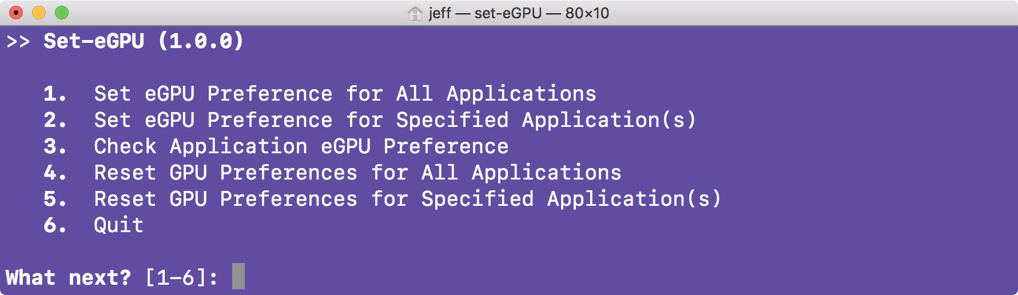Screen dimensions: 1018x295
Task: Click 'Reset GPU Preferences for All Applications' text
Action: click(357, 173)
